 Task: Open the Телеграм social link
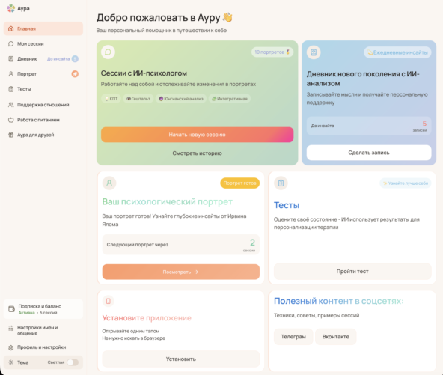[293, 337]
